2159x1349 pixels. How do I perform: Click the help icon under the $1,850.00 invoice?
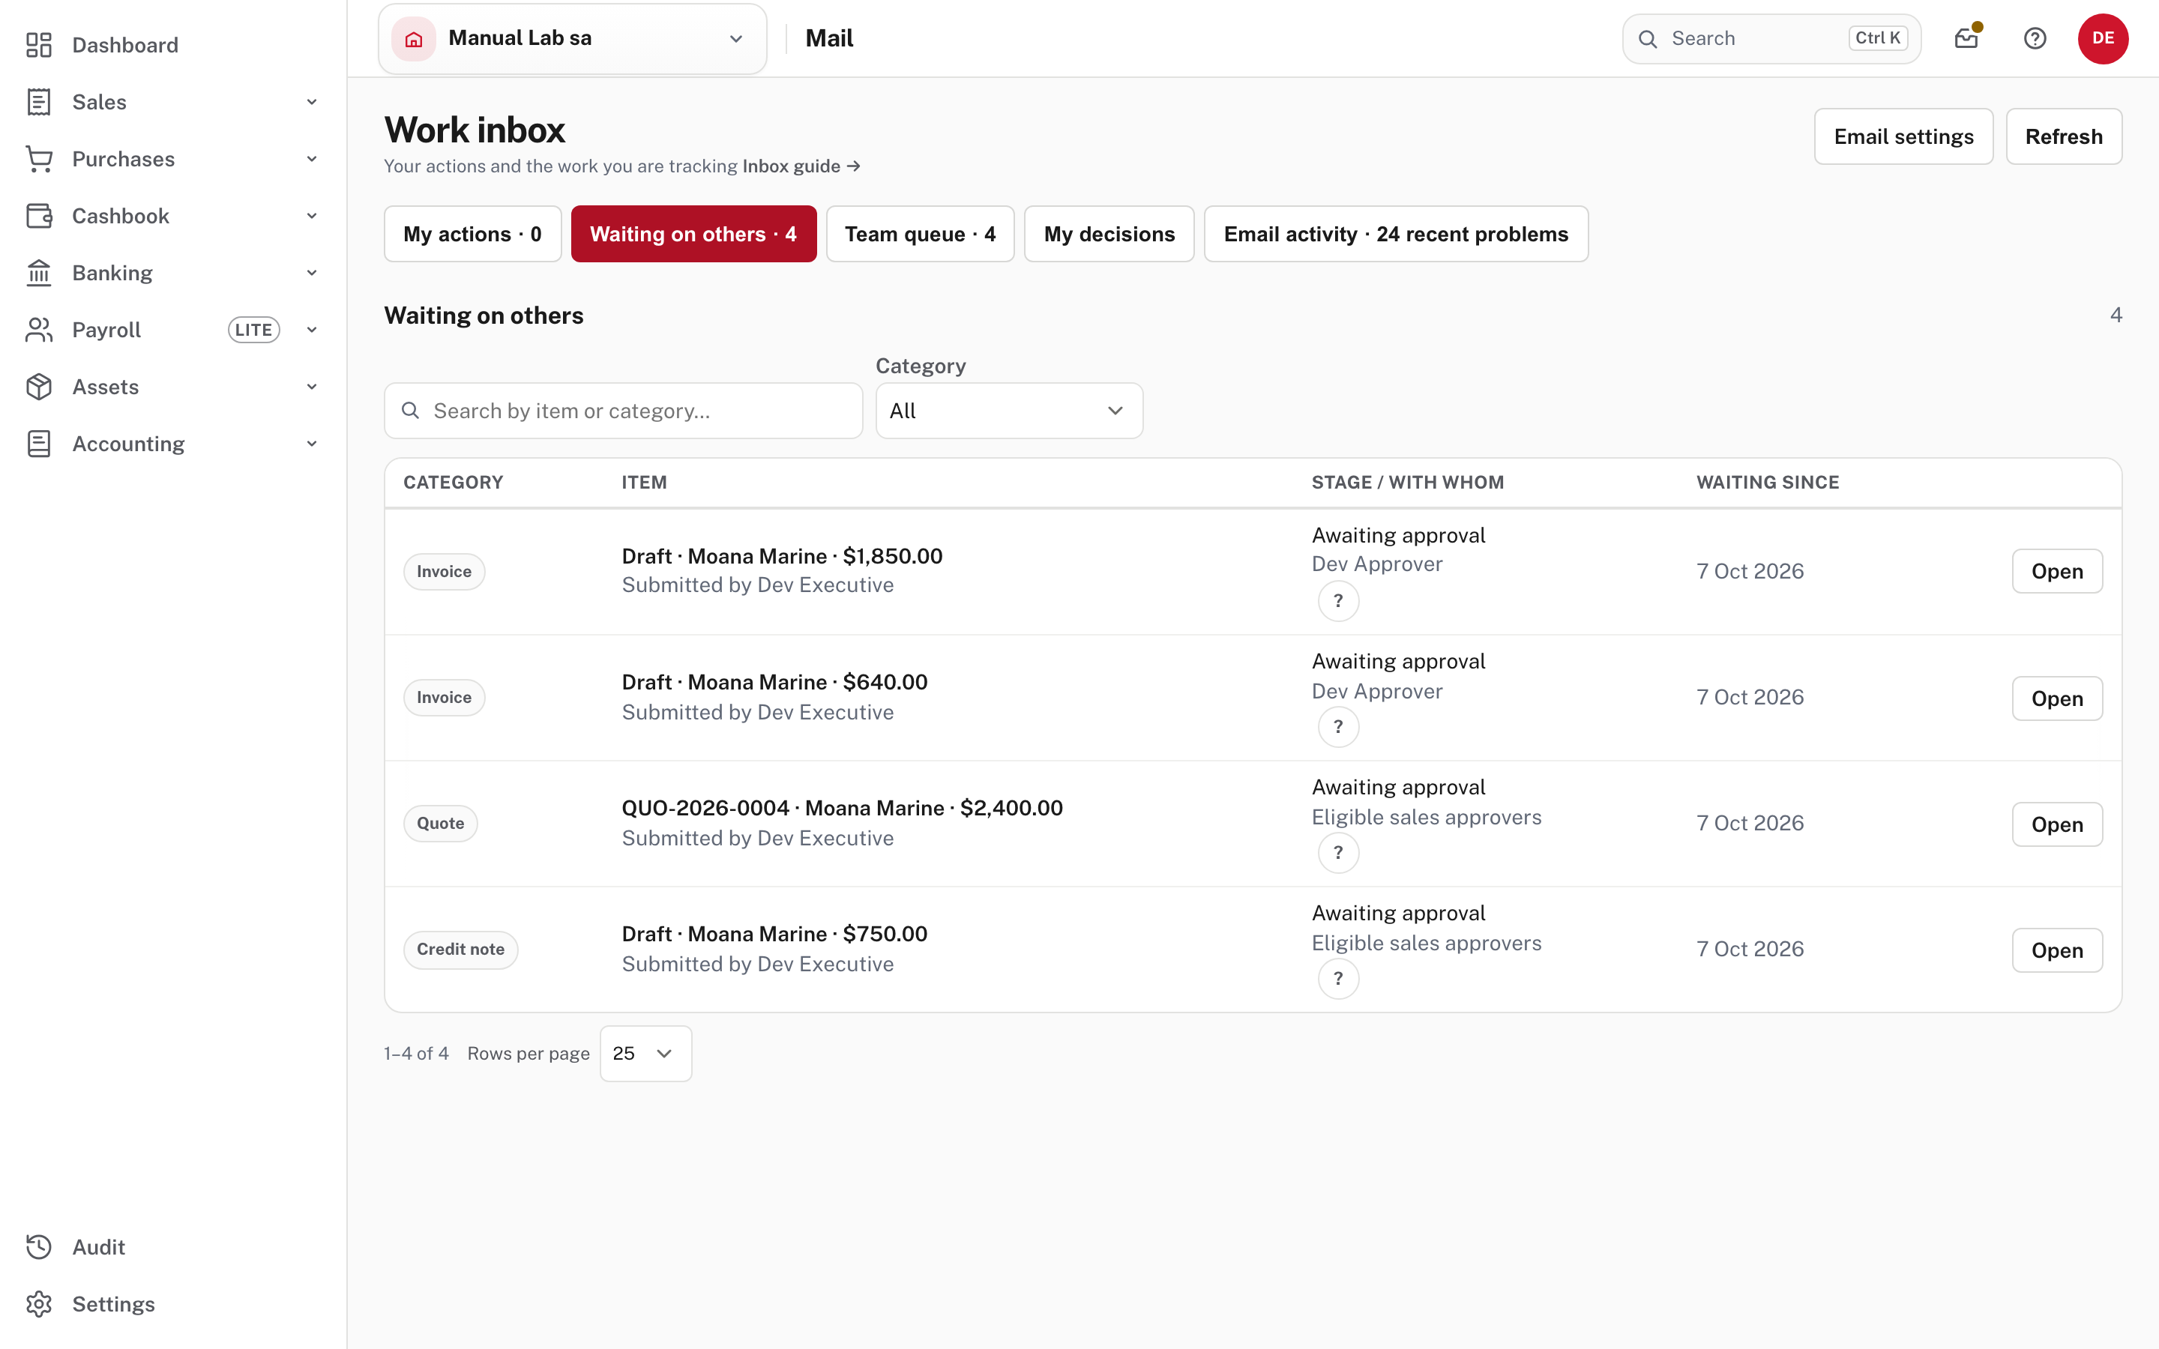1338,601
